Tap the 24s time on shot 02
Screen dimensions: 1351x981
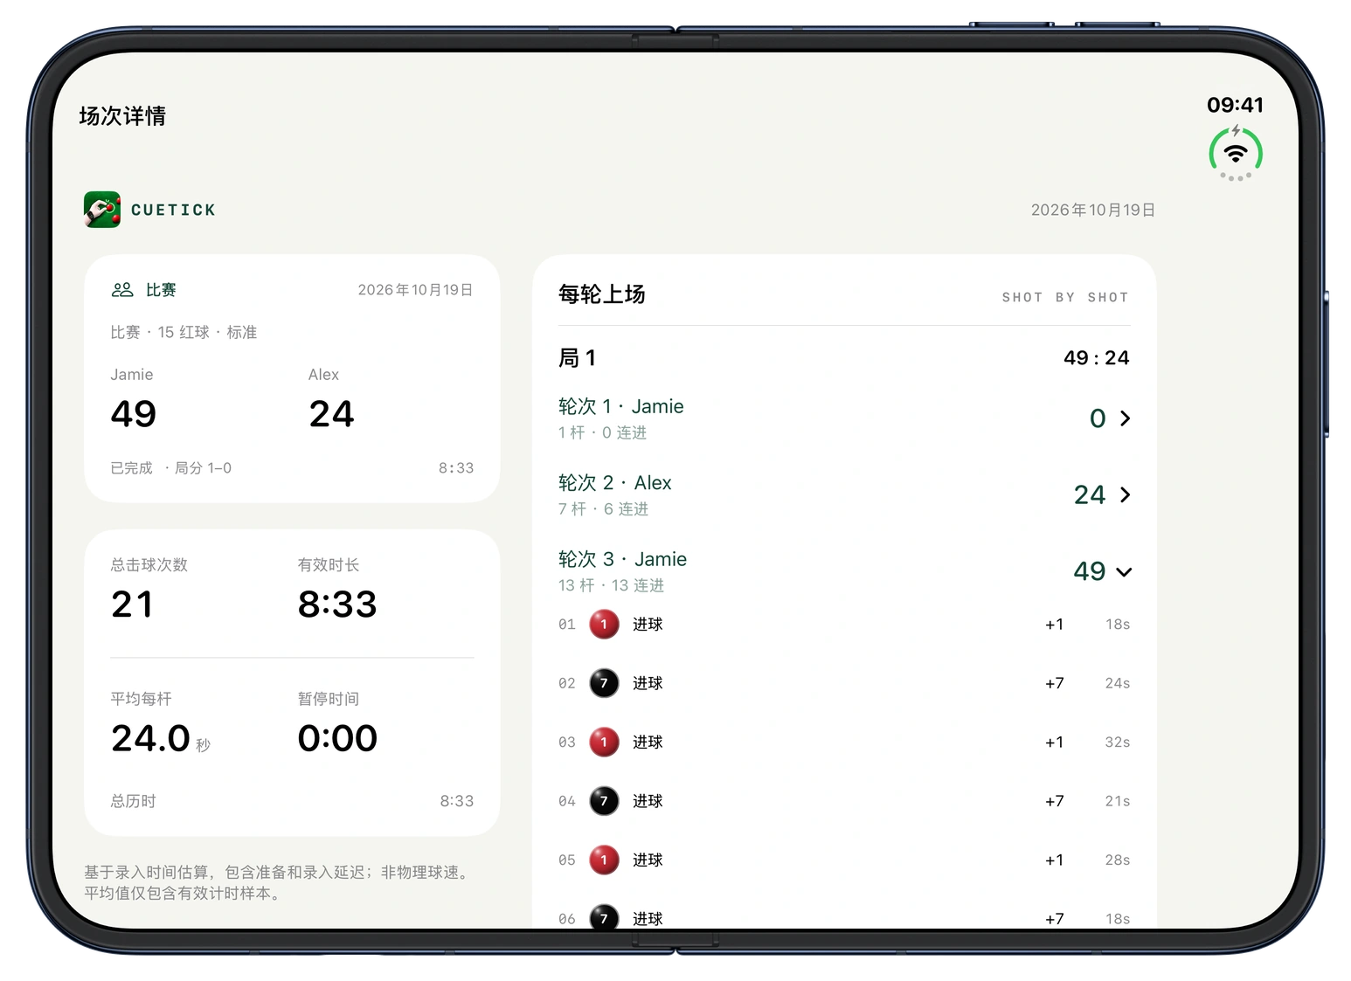1117,683
